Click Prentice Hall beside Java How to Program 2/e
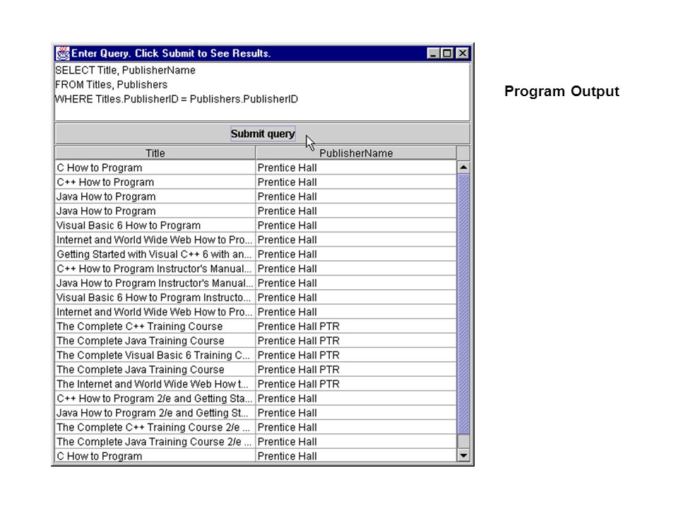Viewport: 678px width, 509px height. [356, 413]
